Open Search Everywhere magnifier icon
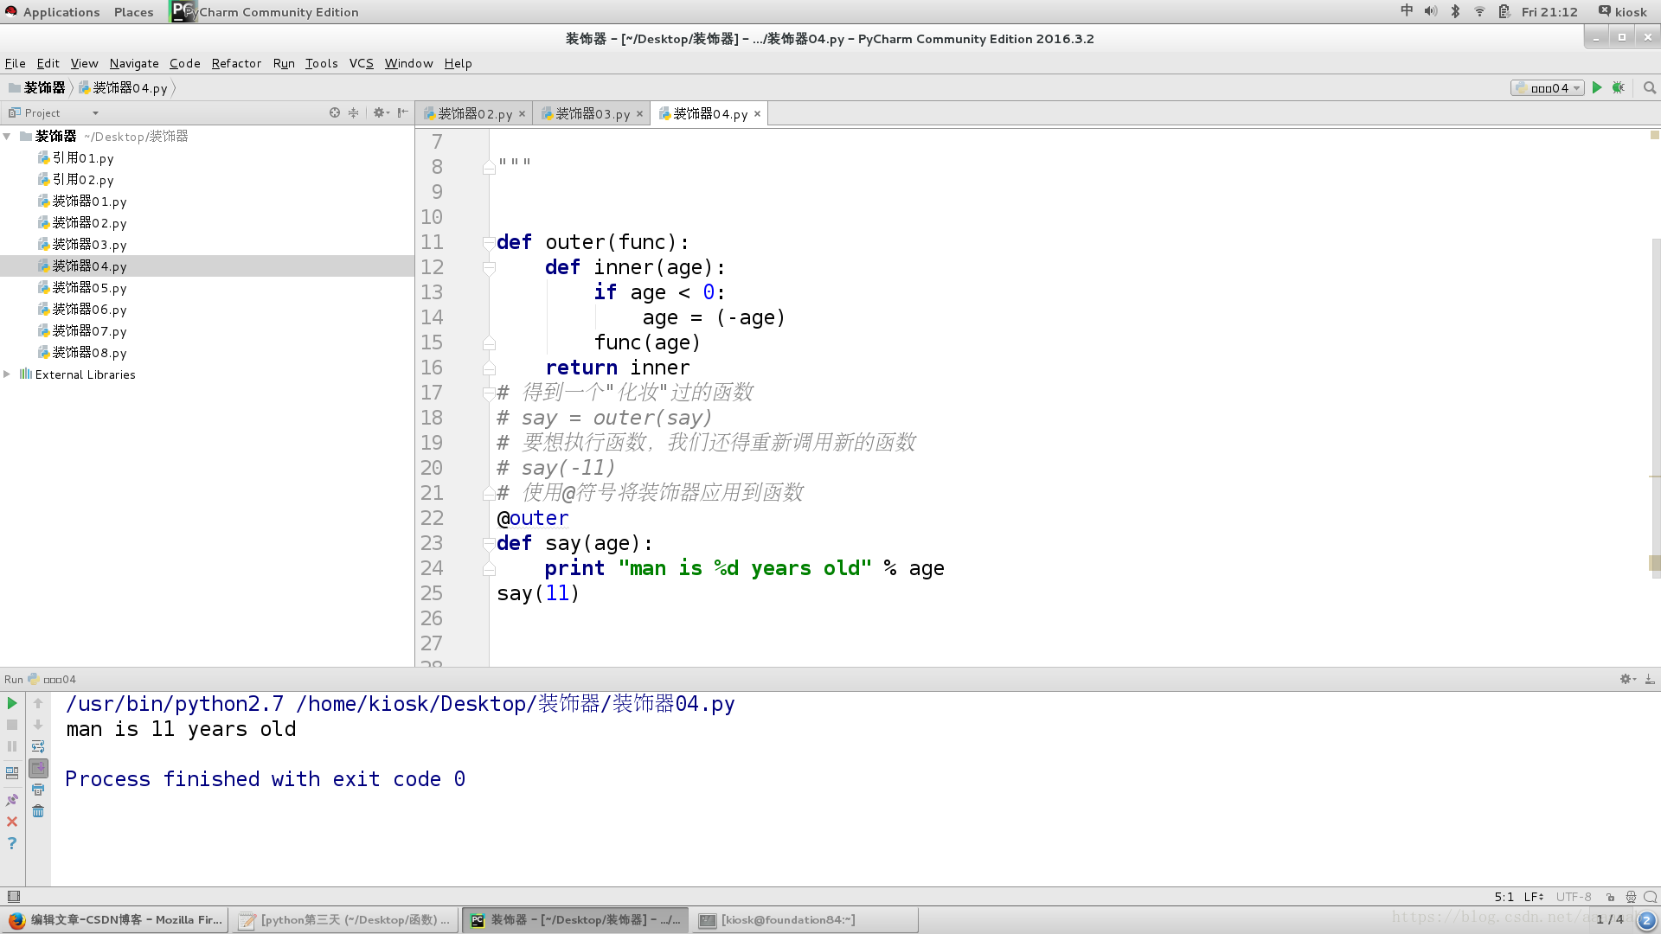The width and height of the screenshot is (1661, 934). click(1649, 87)
